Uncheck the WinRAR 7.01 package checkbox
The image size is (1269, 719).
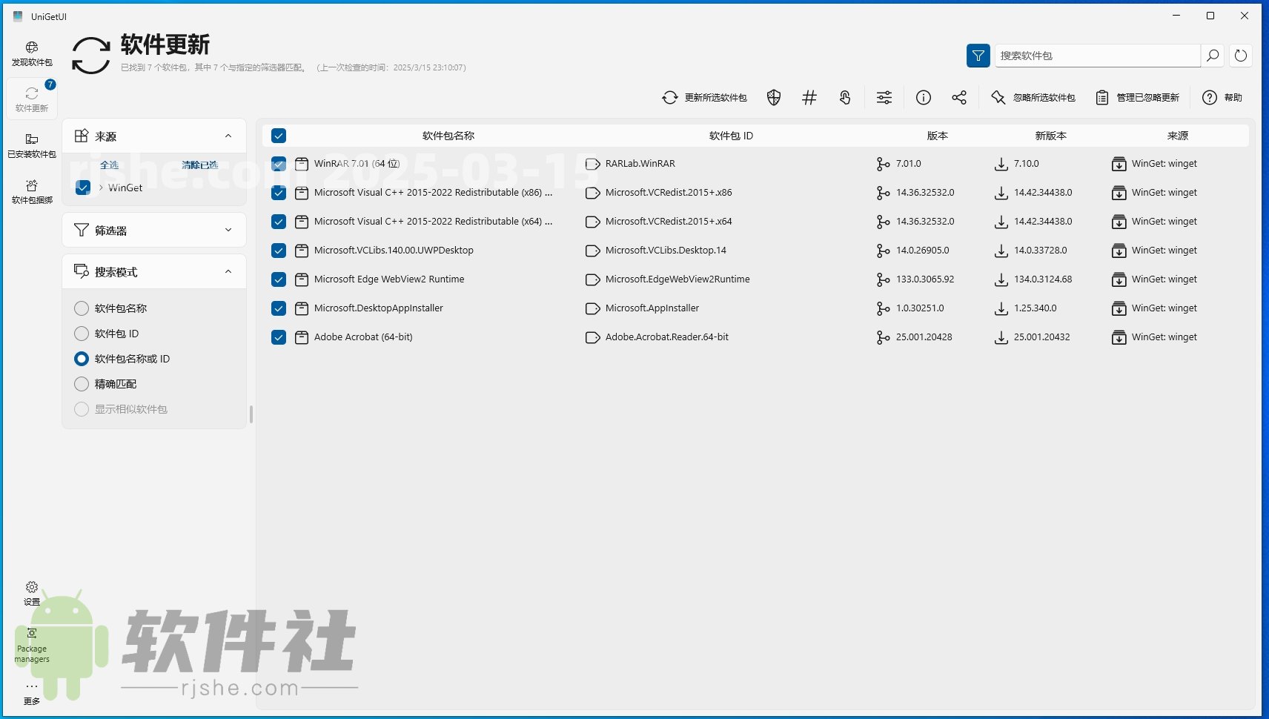click(278, 164)
